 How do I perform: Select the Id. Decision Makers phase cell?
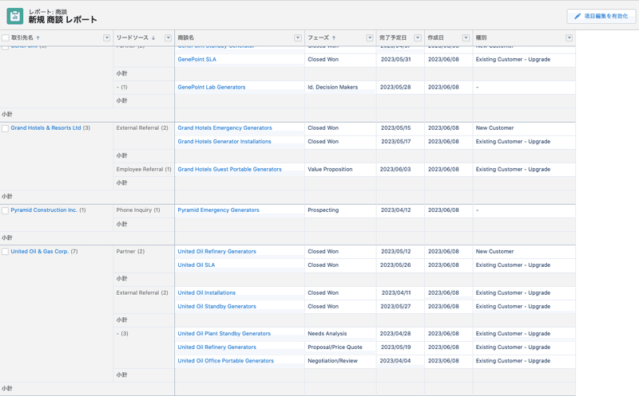tap(340, 87)
